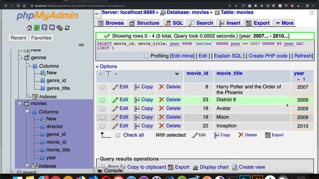This screenshot has height=179, width=319.
Task: Sort by movie_title column header
Action: click(229, 73)
